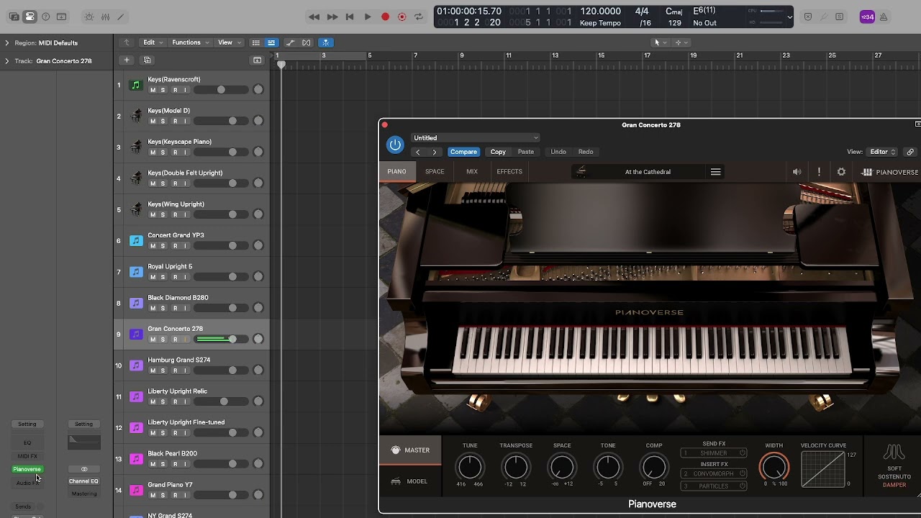Click Redo in plugin header
The height and width of the screenshot is (518, 921).
(x=586, y=152)
